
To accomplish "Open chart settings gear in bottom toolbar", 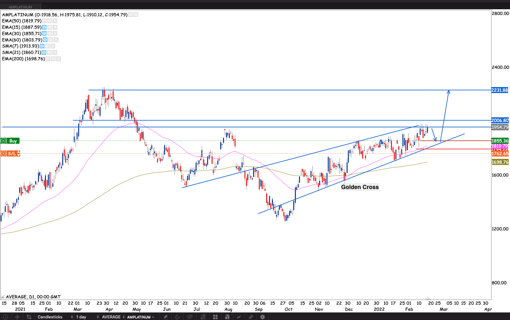I will [262, 317].
